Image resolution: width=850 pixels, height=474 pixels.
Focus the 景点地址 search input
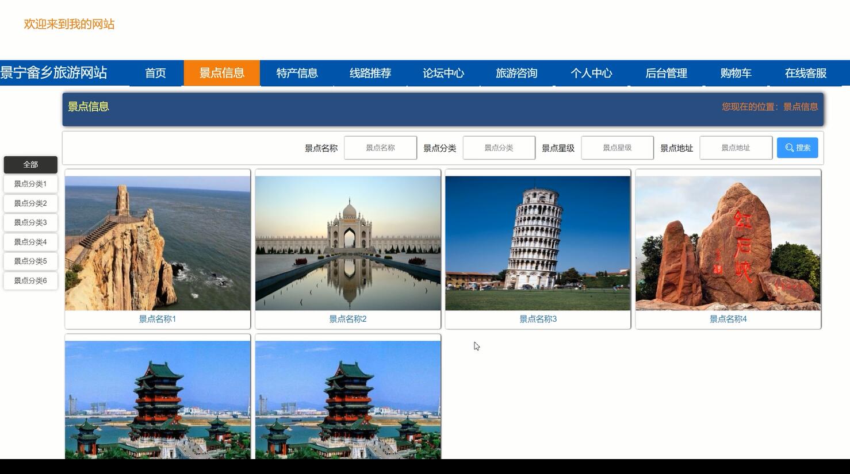[x=736, y=148]
